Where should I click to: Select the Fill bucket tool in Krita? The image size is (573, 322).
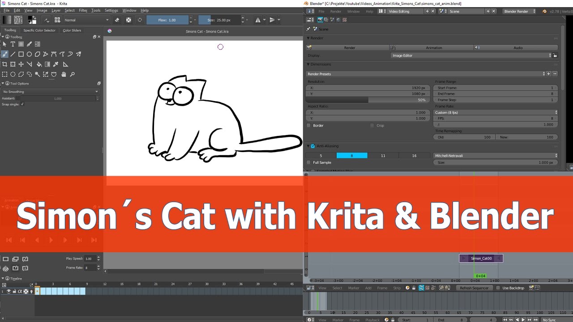(39, 64)
